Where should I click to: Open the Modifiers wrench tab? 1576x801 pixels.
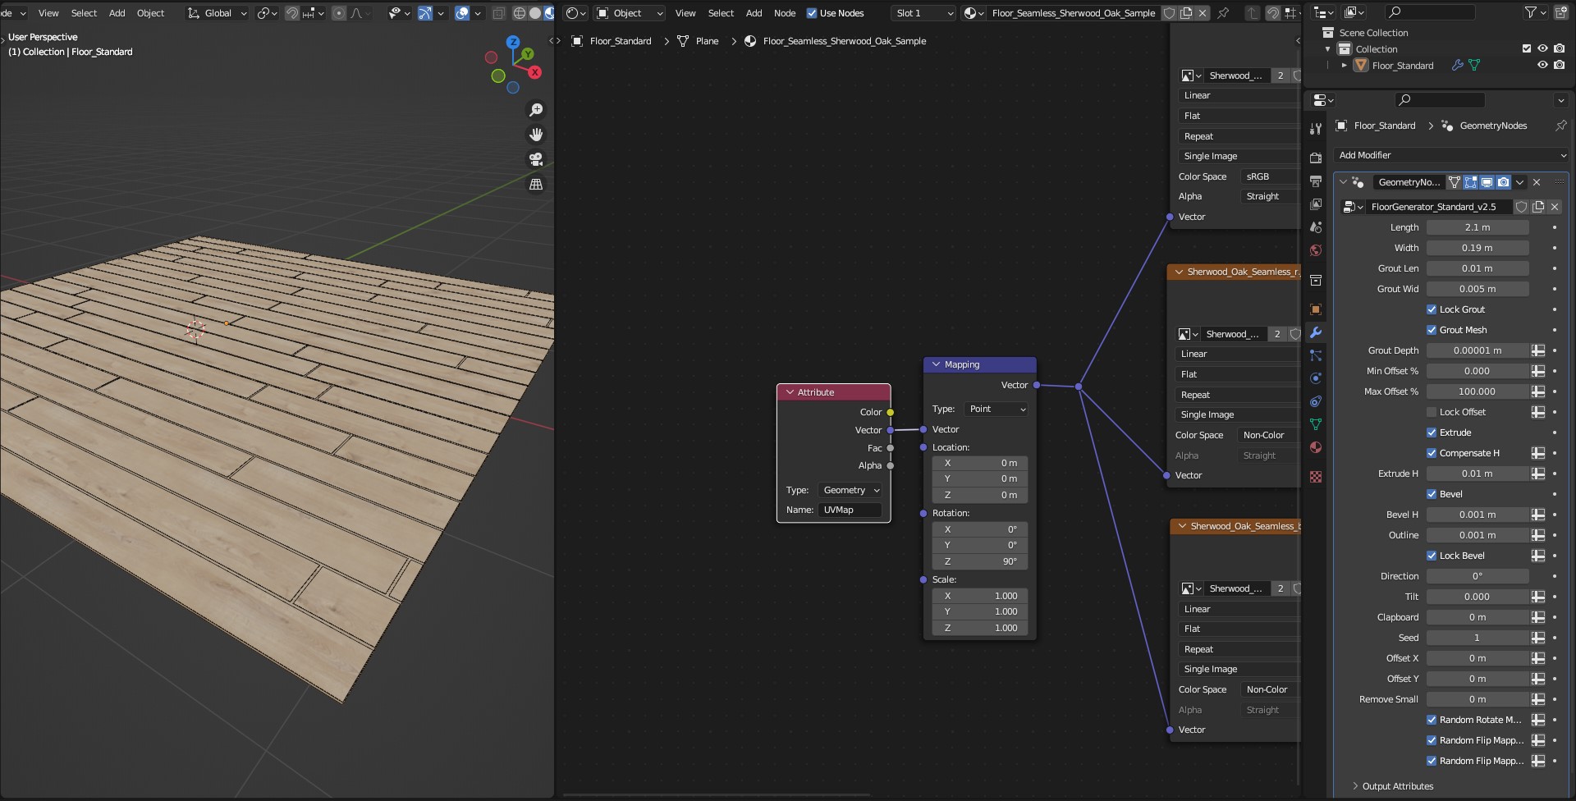[x=1316, y=332]
